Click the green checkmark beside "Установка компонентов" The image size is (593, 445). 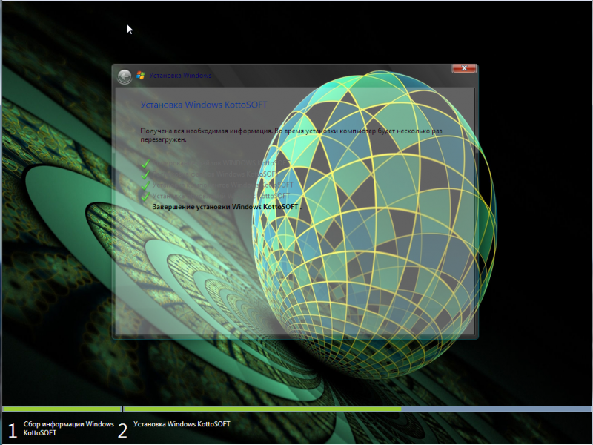coord(145,185)
